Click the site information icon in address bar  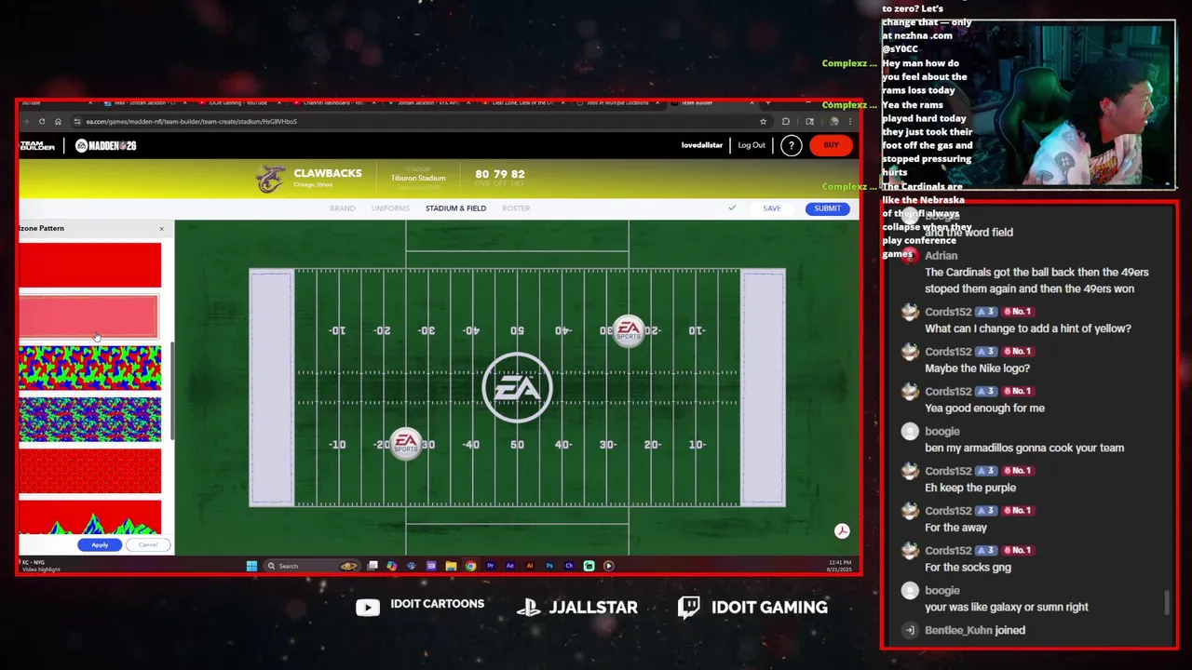click(78, 121)
